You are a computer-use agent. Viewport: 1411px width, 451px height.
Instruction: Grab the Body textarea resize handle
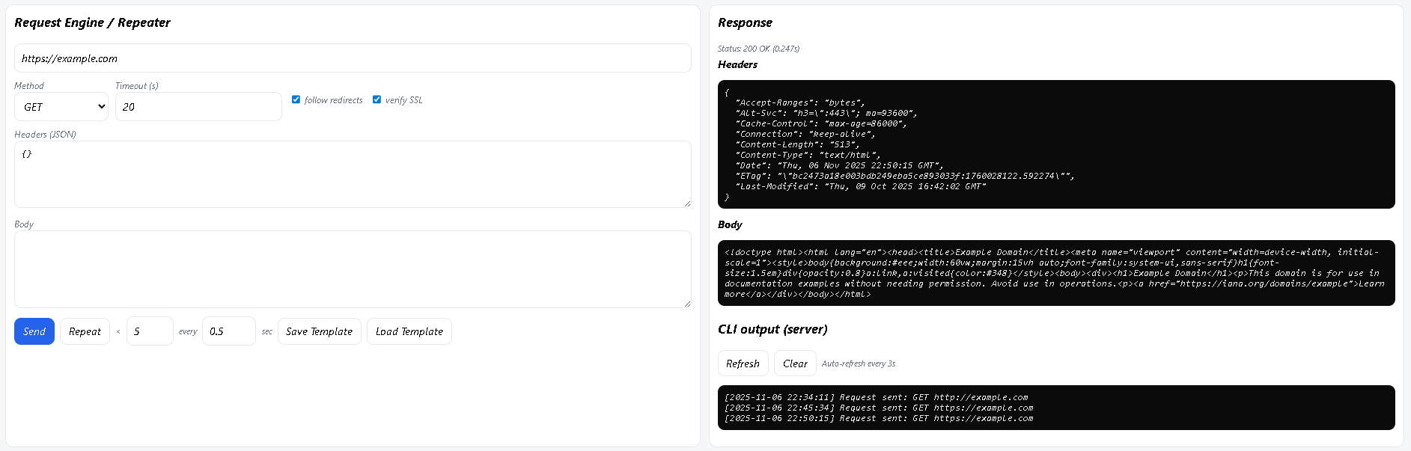(687, 304)
